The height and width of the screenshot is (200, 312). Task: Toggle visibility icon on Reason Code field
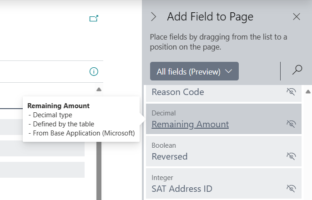tap(291, 92)
